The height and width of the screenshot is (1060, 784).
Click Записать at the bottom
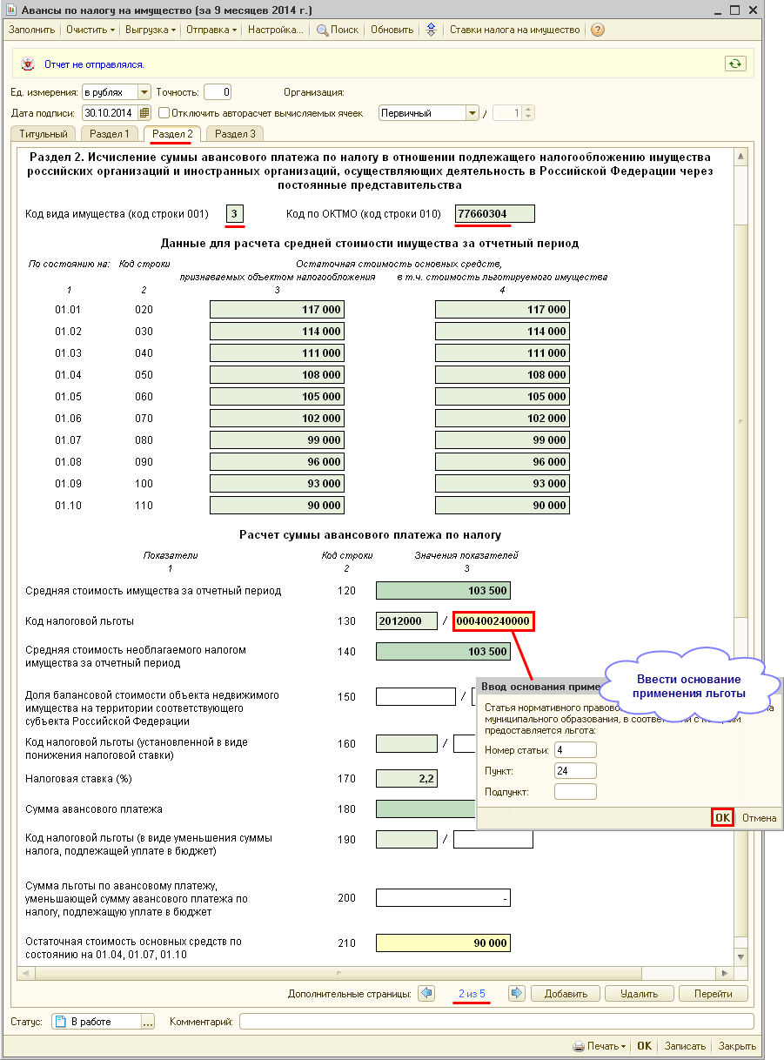click(x=685, y=1046)
